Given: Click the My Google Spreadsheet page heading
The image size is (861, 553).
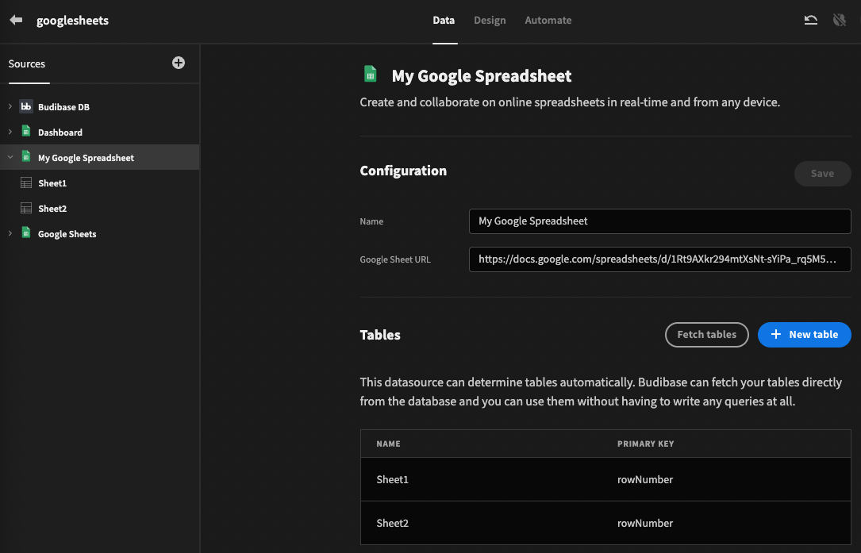Looking at the screenshot, I should click(482, 76).
